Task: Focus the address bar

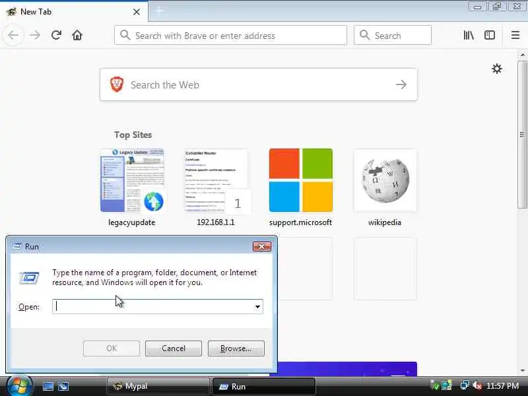Action: 230,36
